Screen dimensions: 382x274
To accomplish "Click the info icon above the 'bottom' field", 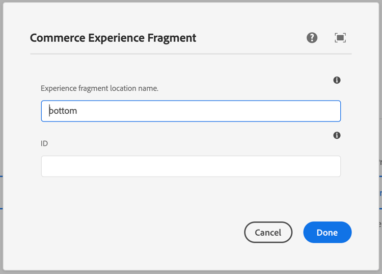I will pyautogui.click(x=337, y=80).
